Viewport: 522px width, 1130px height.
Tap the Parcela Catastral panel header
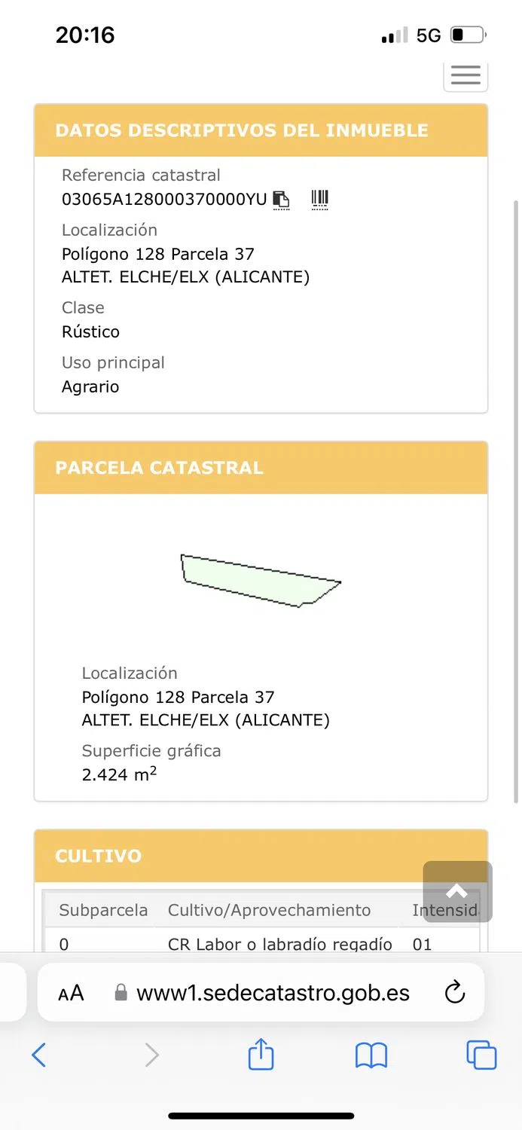point(261,468)
